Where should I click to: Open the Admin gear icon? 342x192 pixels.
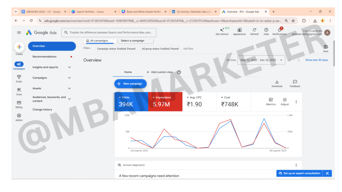click(19, 116)
